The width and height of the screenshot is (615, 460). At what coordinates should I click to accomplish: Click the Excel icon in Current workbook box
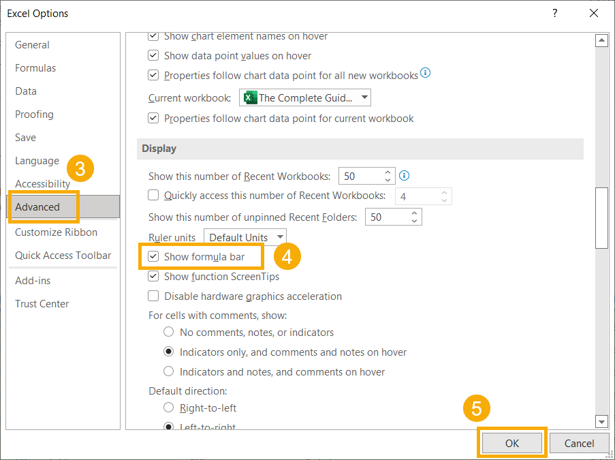250,97
